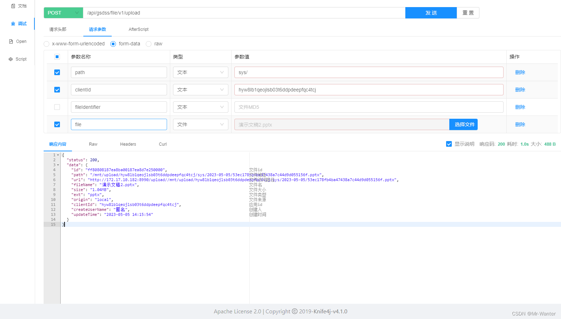Image resolution: width=561 pixels, height=319 pixels.
Task: Uncheck the path parameter checkbox
Action: pos(57,72)
